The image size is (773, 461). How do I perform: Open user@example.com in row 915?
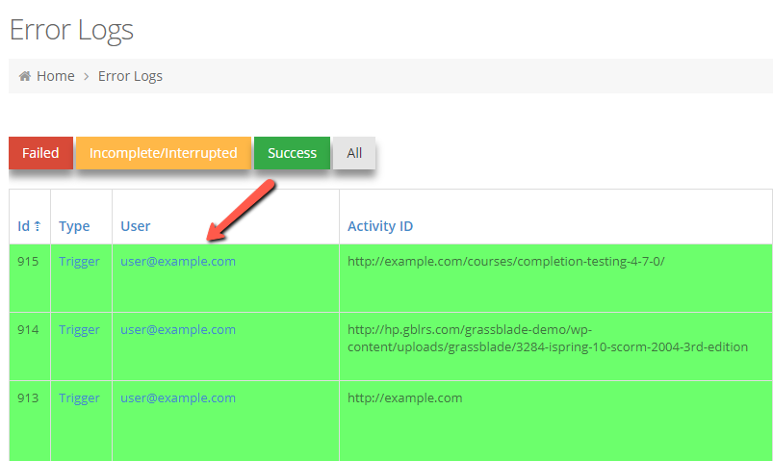coord(178,262)
